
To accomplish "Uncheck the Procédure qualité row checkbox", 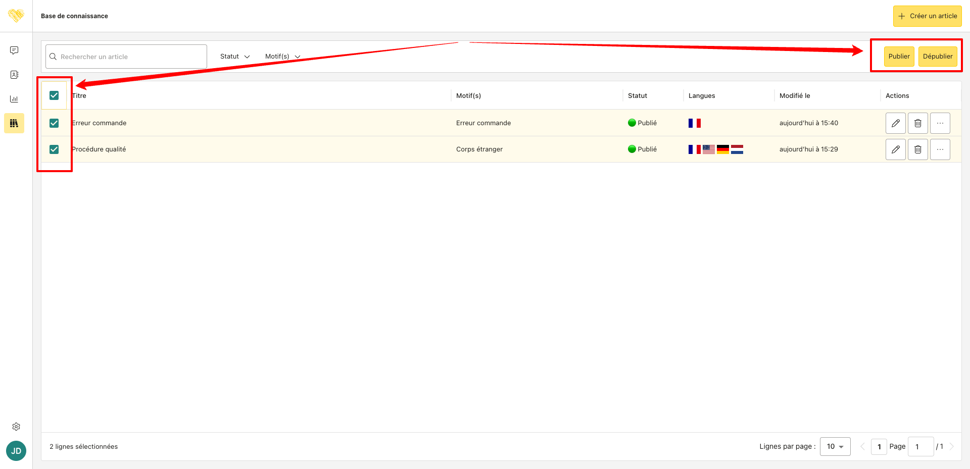I will tap(54, 149).
